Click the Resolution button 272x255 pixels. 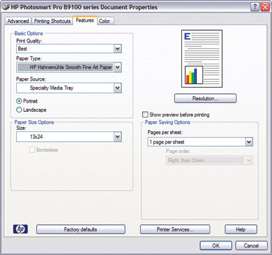(x=205, y=98)
